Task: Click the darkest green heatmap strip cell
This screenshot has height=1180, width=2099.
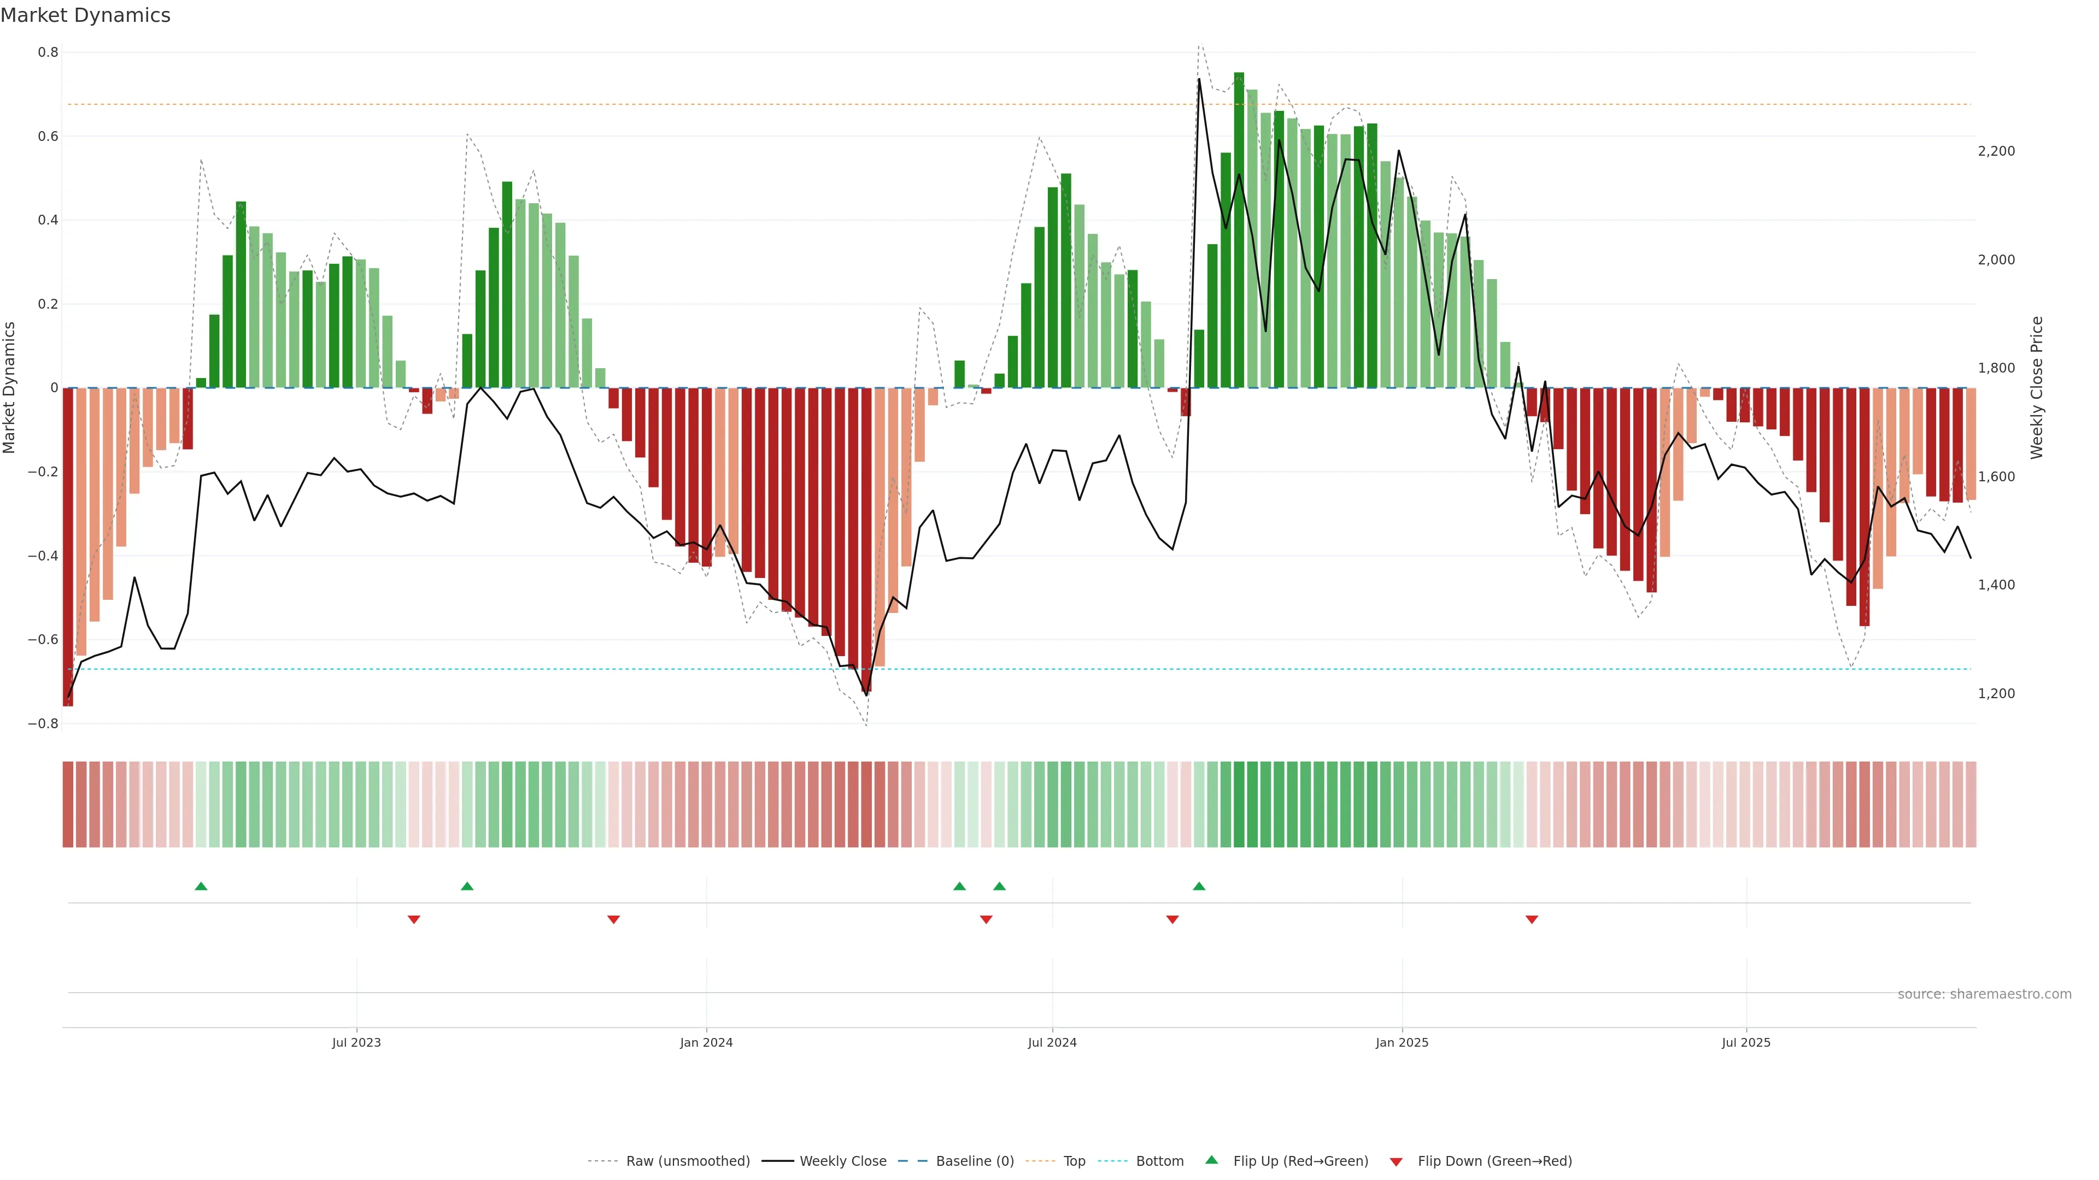Action: [1239, 804]
